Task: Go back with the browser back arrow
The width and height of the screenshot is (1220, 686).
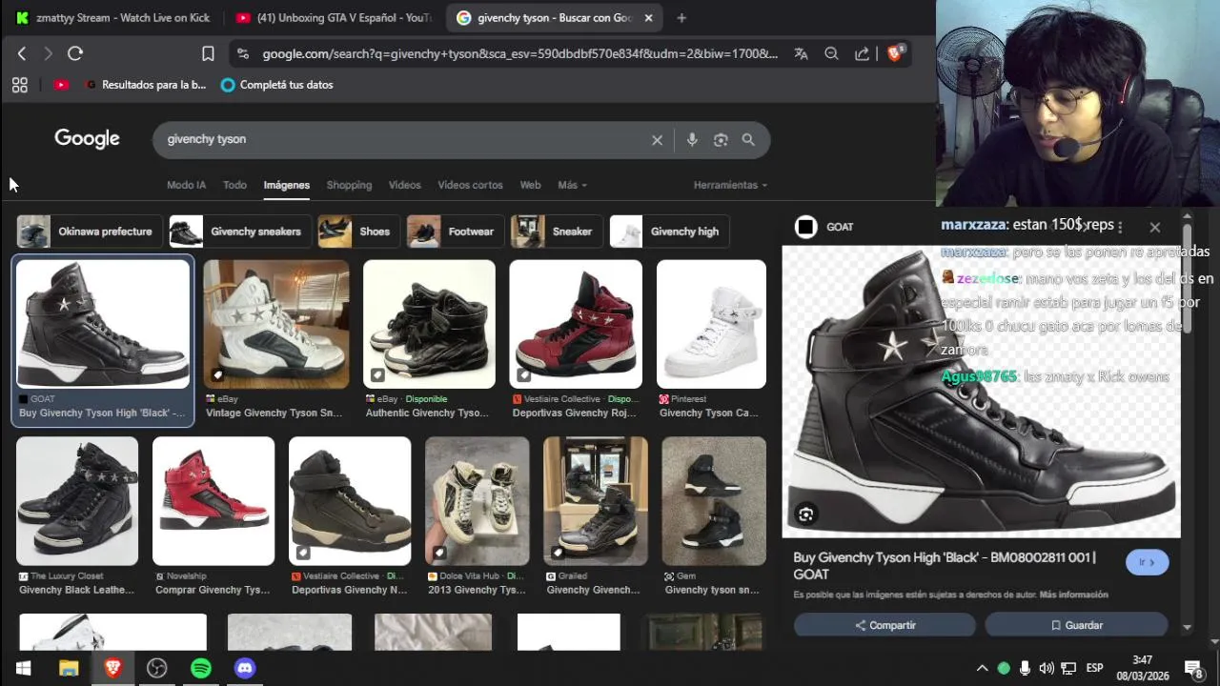Action: [22, 54]
